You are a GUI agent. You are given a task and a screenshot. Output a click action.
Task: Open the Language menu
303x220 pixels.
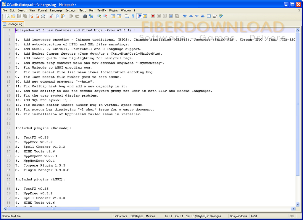pos(56,10)
